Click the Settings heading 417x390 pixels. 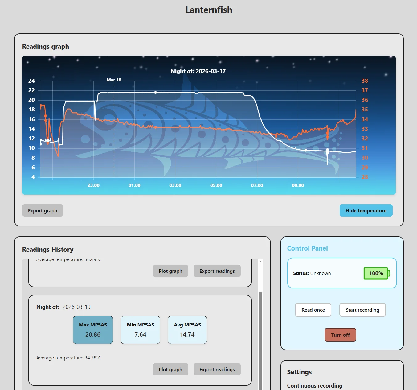coord(299,372)
